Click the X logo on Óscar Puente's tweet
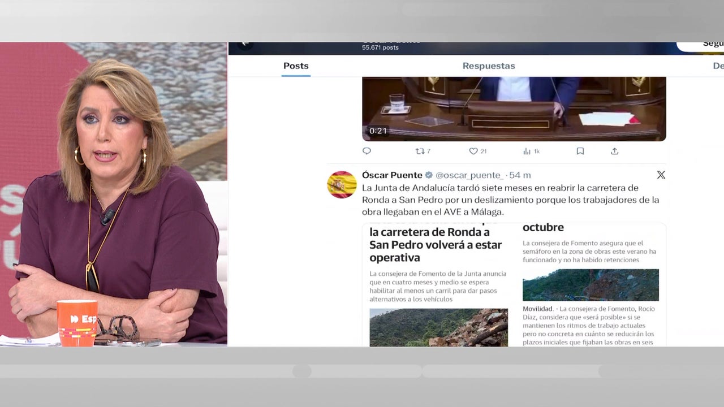 pos(661,175)
